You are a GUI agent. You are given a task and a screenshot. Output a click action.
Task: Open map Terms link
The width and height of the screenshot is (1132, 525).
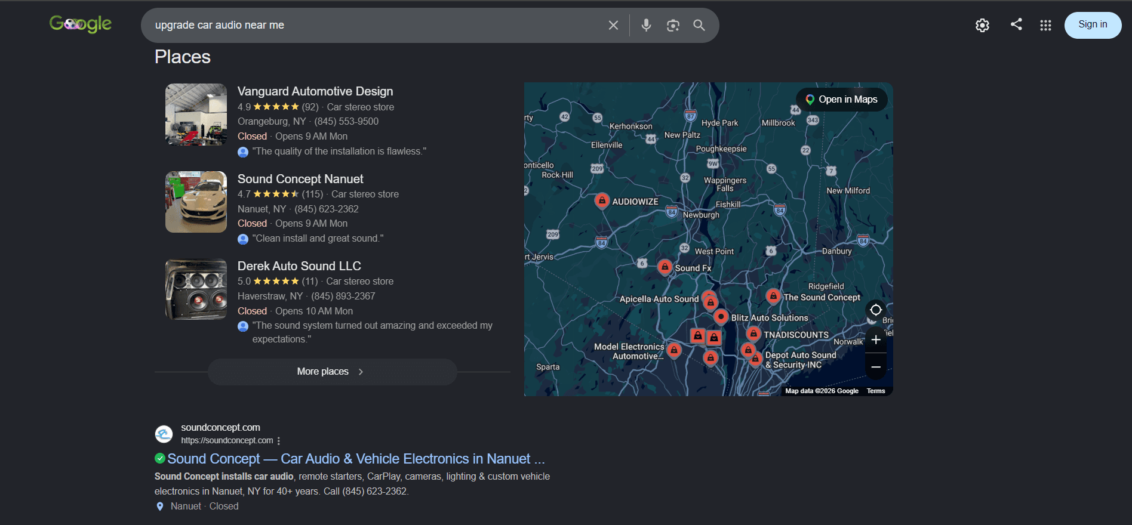point(876,391)
